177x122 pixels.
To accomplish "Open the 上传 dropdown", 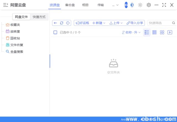I will (116, 23).
